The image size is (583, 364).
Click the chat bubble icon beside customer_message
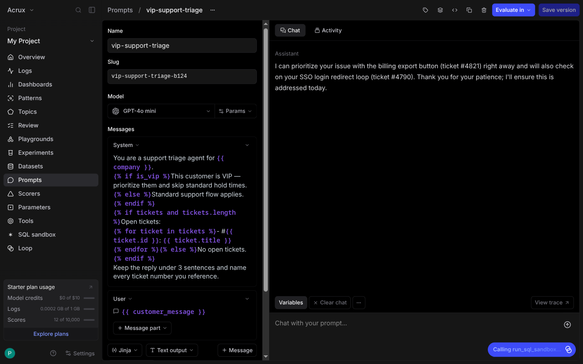[x=116, y=312]
